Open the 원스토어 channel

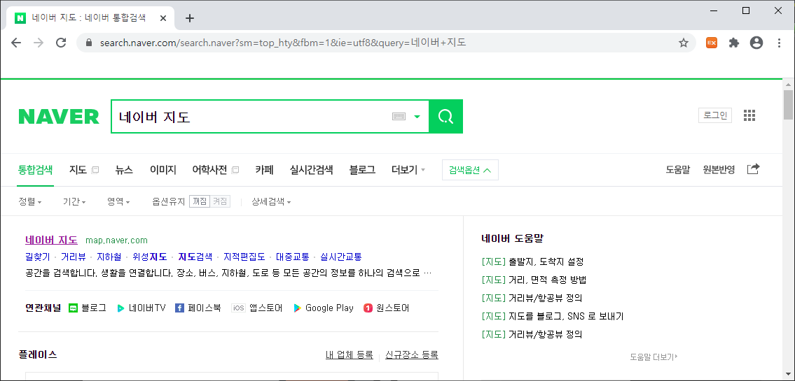pos(387,308)
